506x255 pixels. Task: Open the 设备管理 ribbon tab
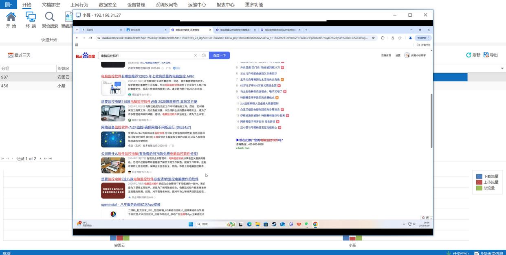136,5
